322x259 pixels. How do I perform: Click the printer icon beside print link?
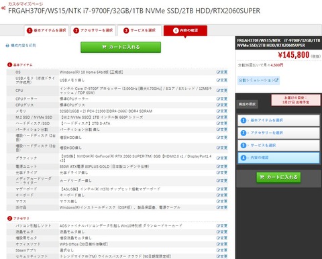(x=7, y=46)
